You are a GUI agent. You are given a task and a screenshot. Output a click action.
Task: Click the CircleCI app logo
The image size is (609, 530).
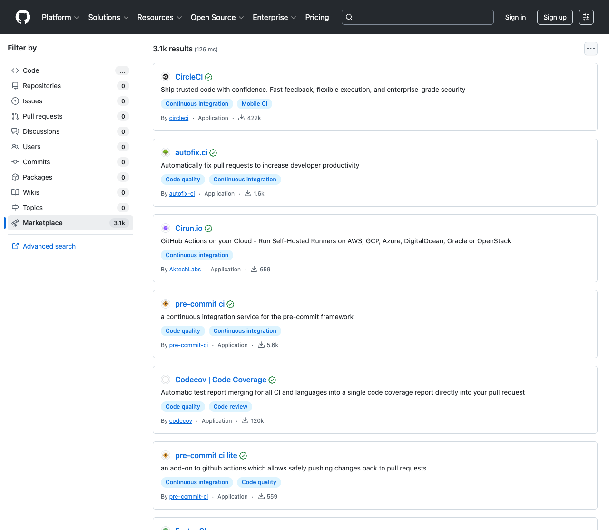[166, 77]
